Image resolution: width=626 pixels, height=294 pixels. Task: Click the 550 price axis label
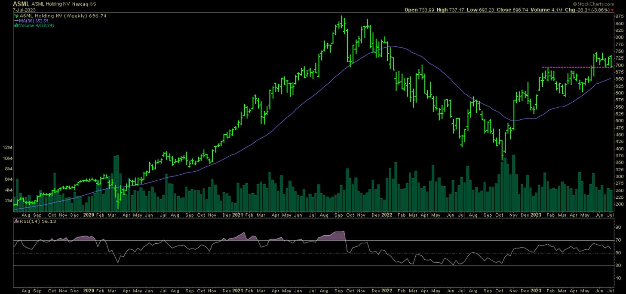[620, 107]
